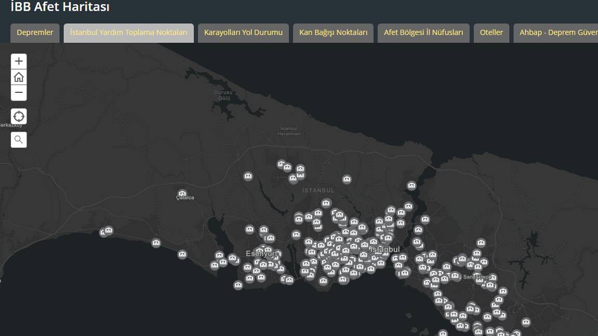Zoom in on the map
598x336 pixels.
click(19, 61)
